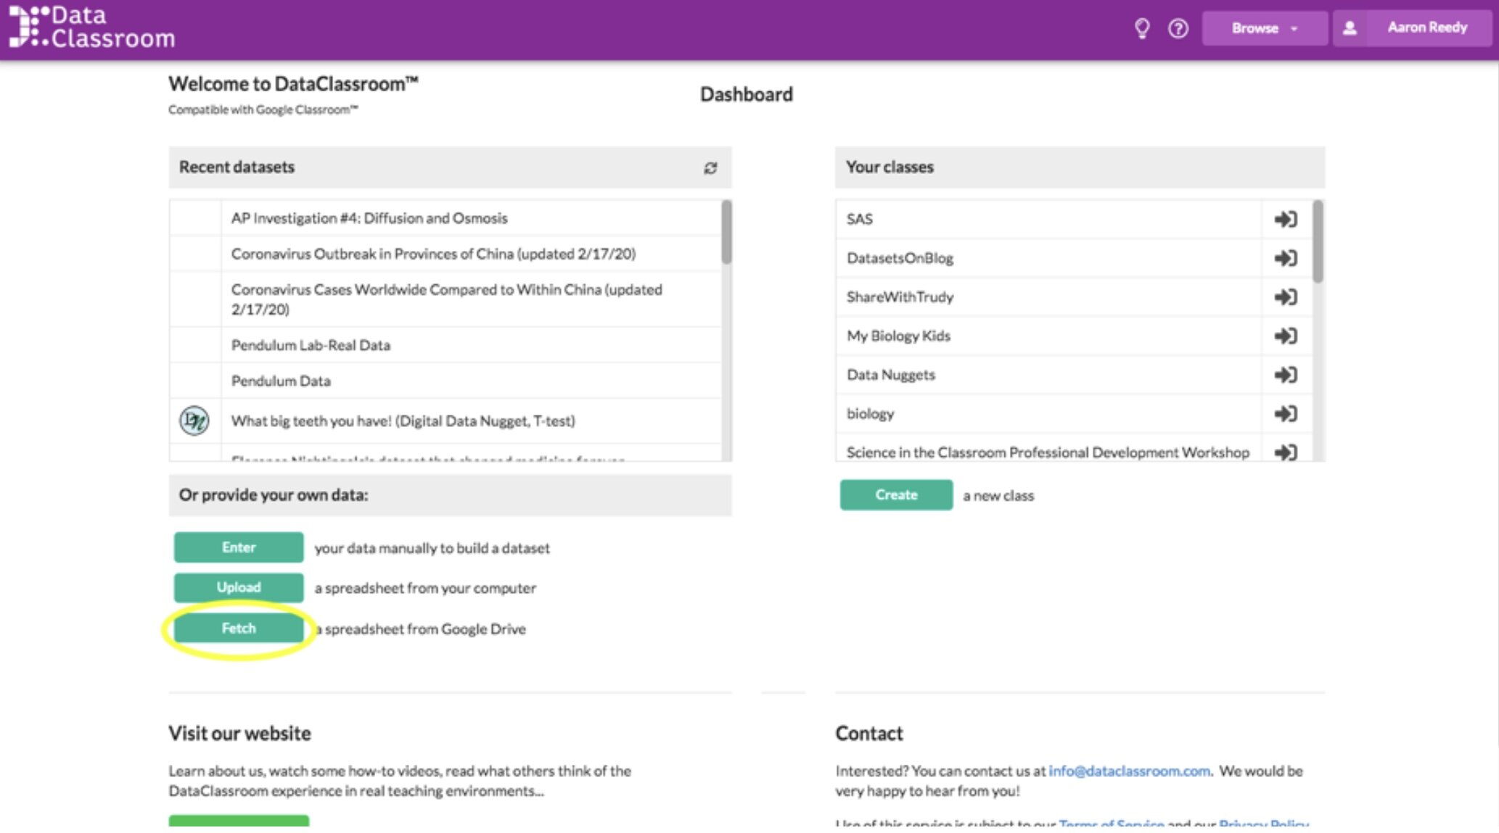Click the Upload spreadsheet button

[239, 587]
